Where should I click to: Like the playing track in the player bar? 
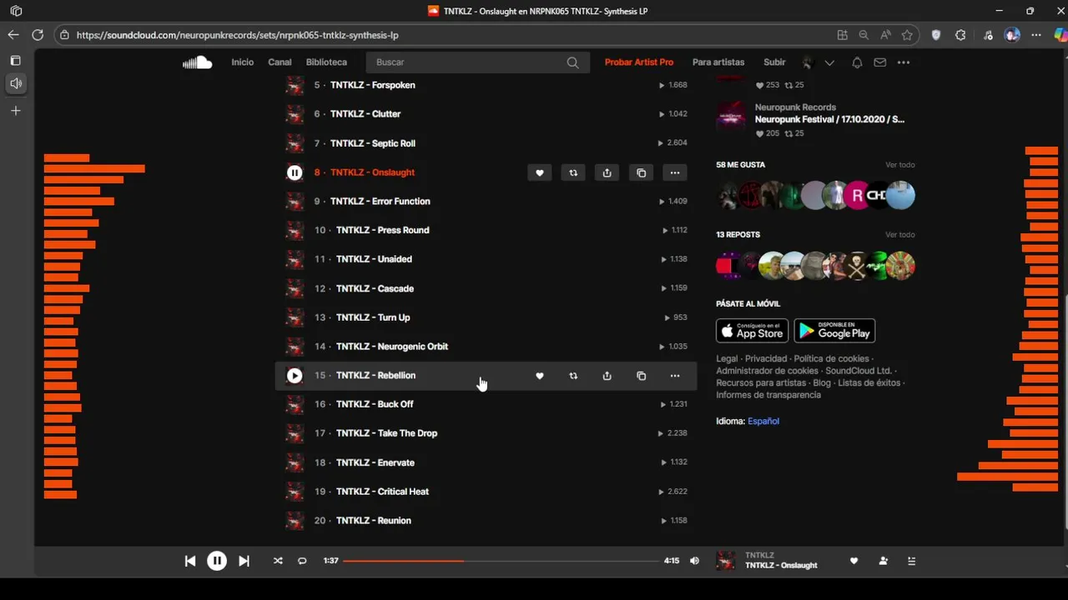854,561
